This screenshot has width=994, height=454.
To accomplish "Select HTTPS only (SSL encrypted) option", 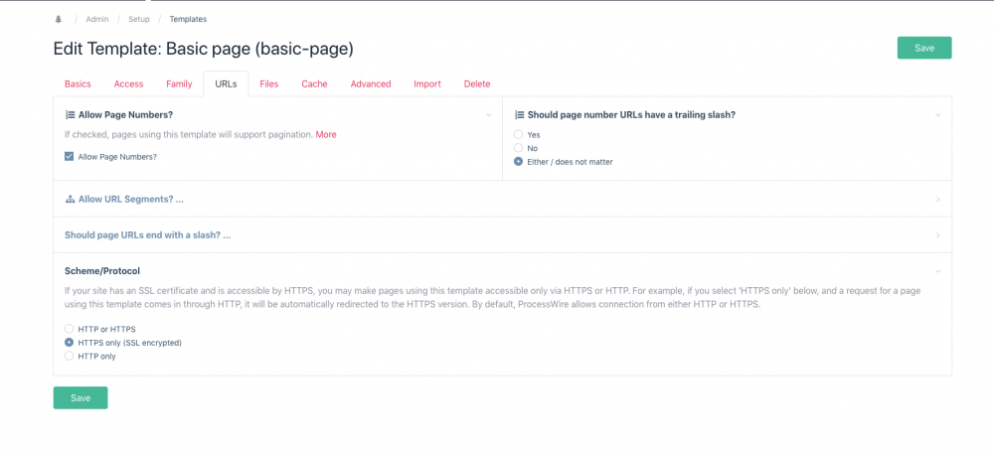I will tap(70, 343).
